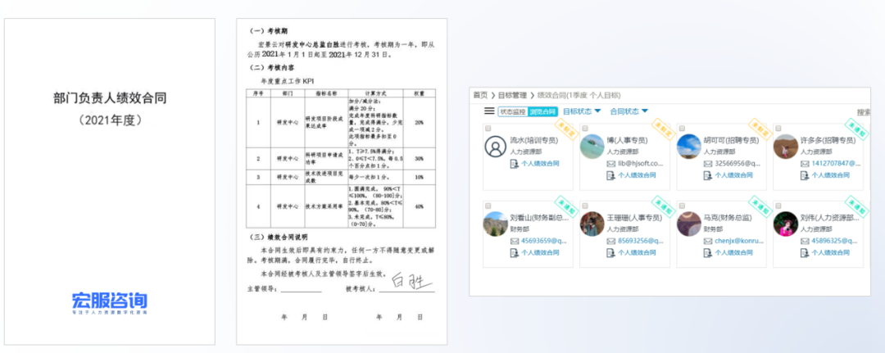This screenshot has width=885, height=353.
Task: Click 流水's default avatar icon
Action: click(496, 147)
